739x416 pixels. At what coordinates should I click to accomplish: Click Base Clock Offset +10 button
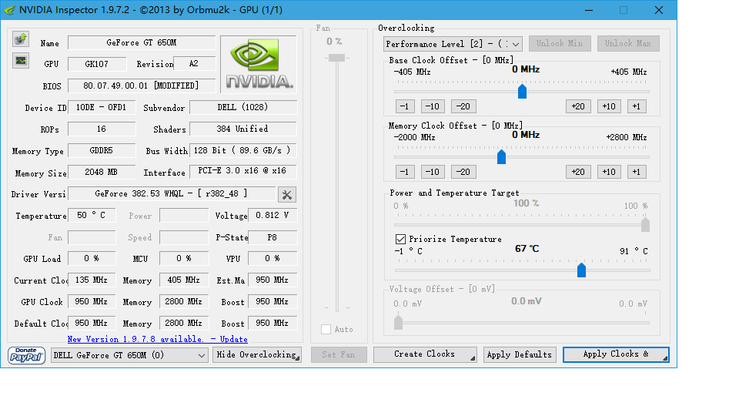pos(610,106)
